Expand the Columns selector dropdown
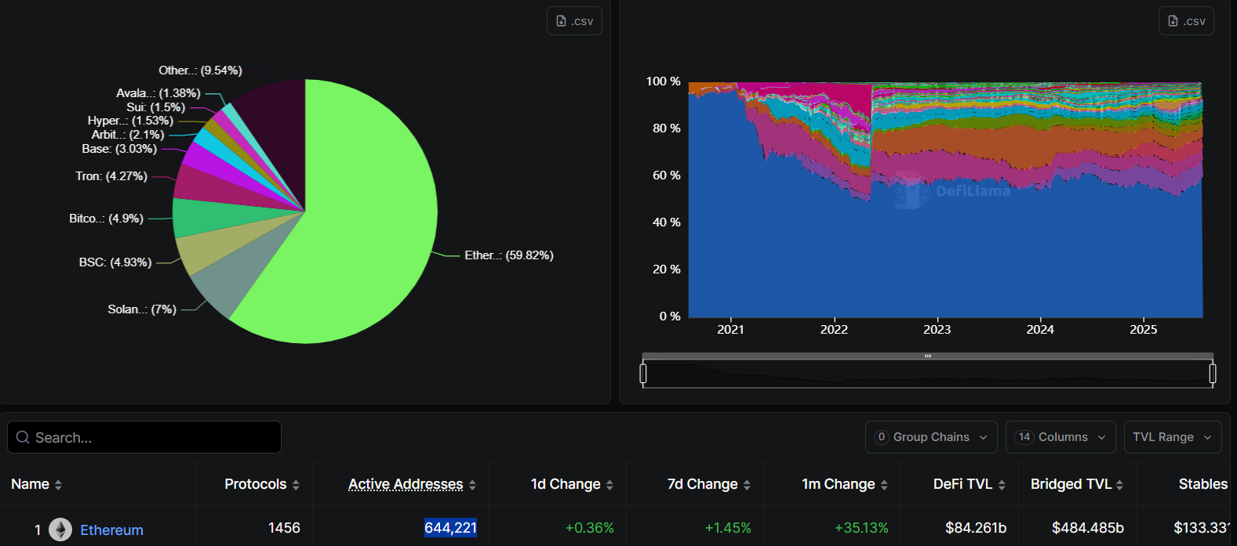 tap(1060, 437)
